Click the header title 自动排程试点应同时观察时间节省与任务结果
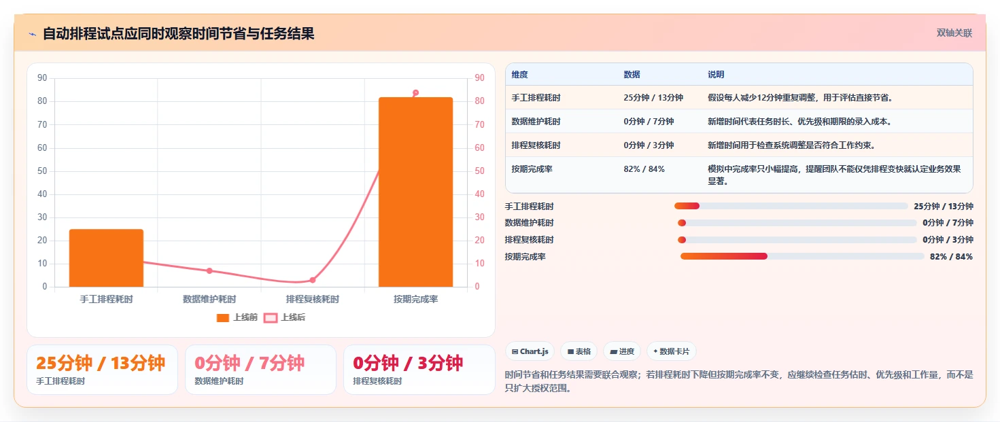 tap(178, 34)
